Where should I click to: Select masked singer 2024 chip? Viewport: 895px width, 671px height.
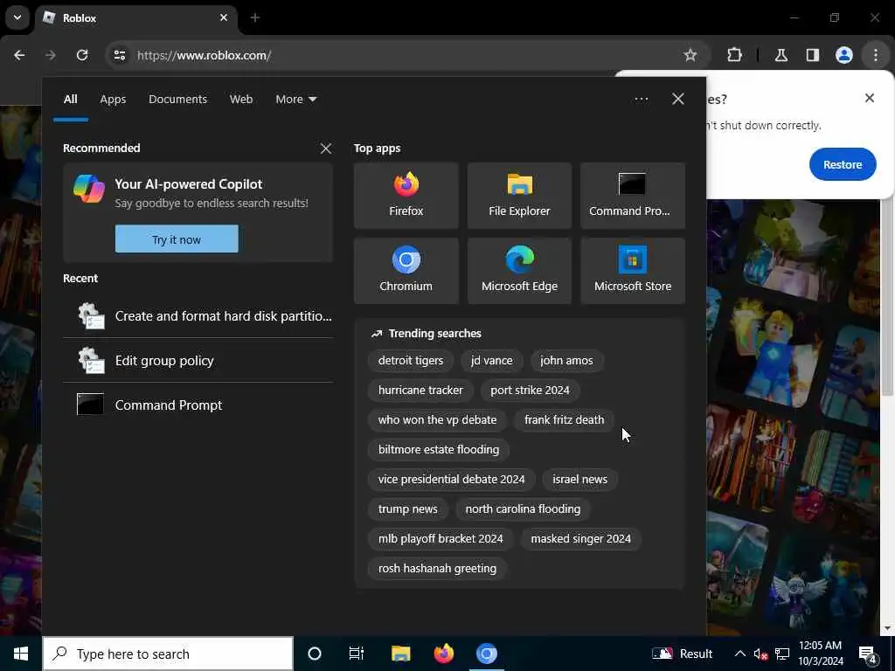point(580,538)
